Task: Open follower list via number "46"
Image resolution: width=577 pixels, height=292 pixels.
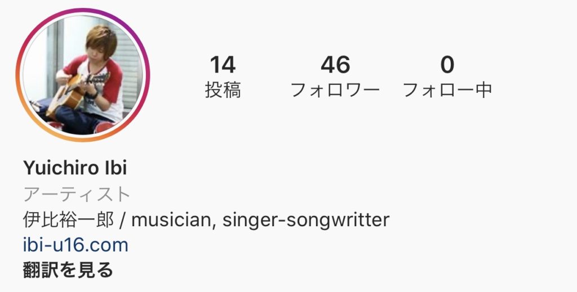Action: 335,65
